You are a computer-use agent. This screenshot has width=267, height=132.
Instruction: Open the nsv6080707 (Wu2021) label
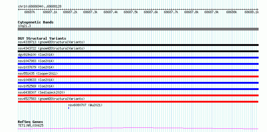click(x=85, y=105)
